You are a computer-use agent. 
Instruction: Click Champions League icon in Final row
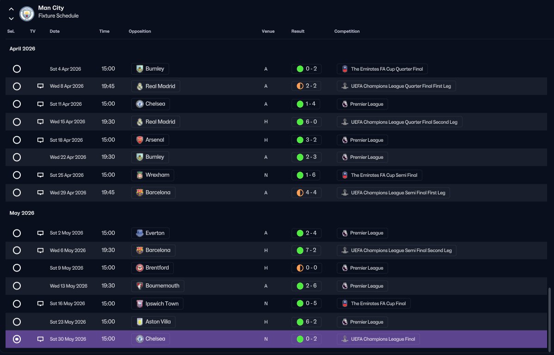[x=345, y=339]
